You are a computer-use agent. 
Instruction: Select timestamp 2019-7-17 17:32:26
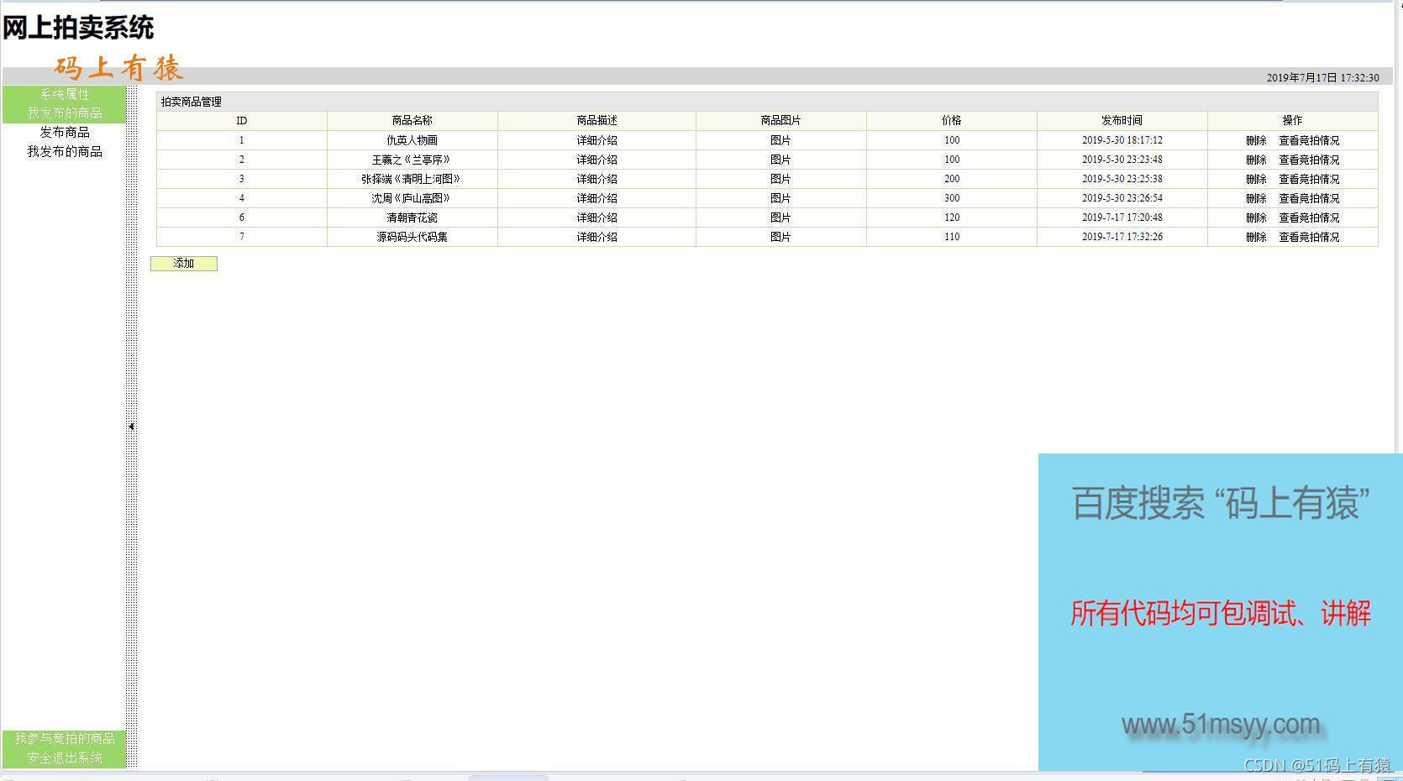click(1122, 238)
